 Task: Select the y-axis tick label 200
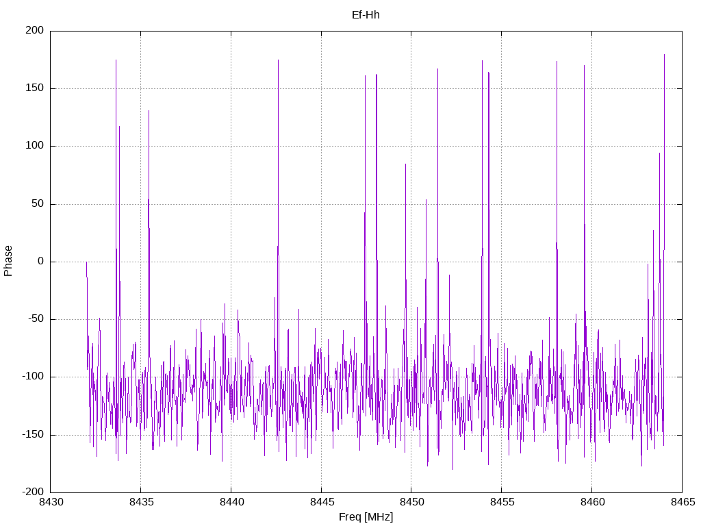click(35, 30)
